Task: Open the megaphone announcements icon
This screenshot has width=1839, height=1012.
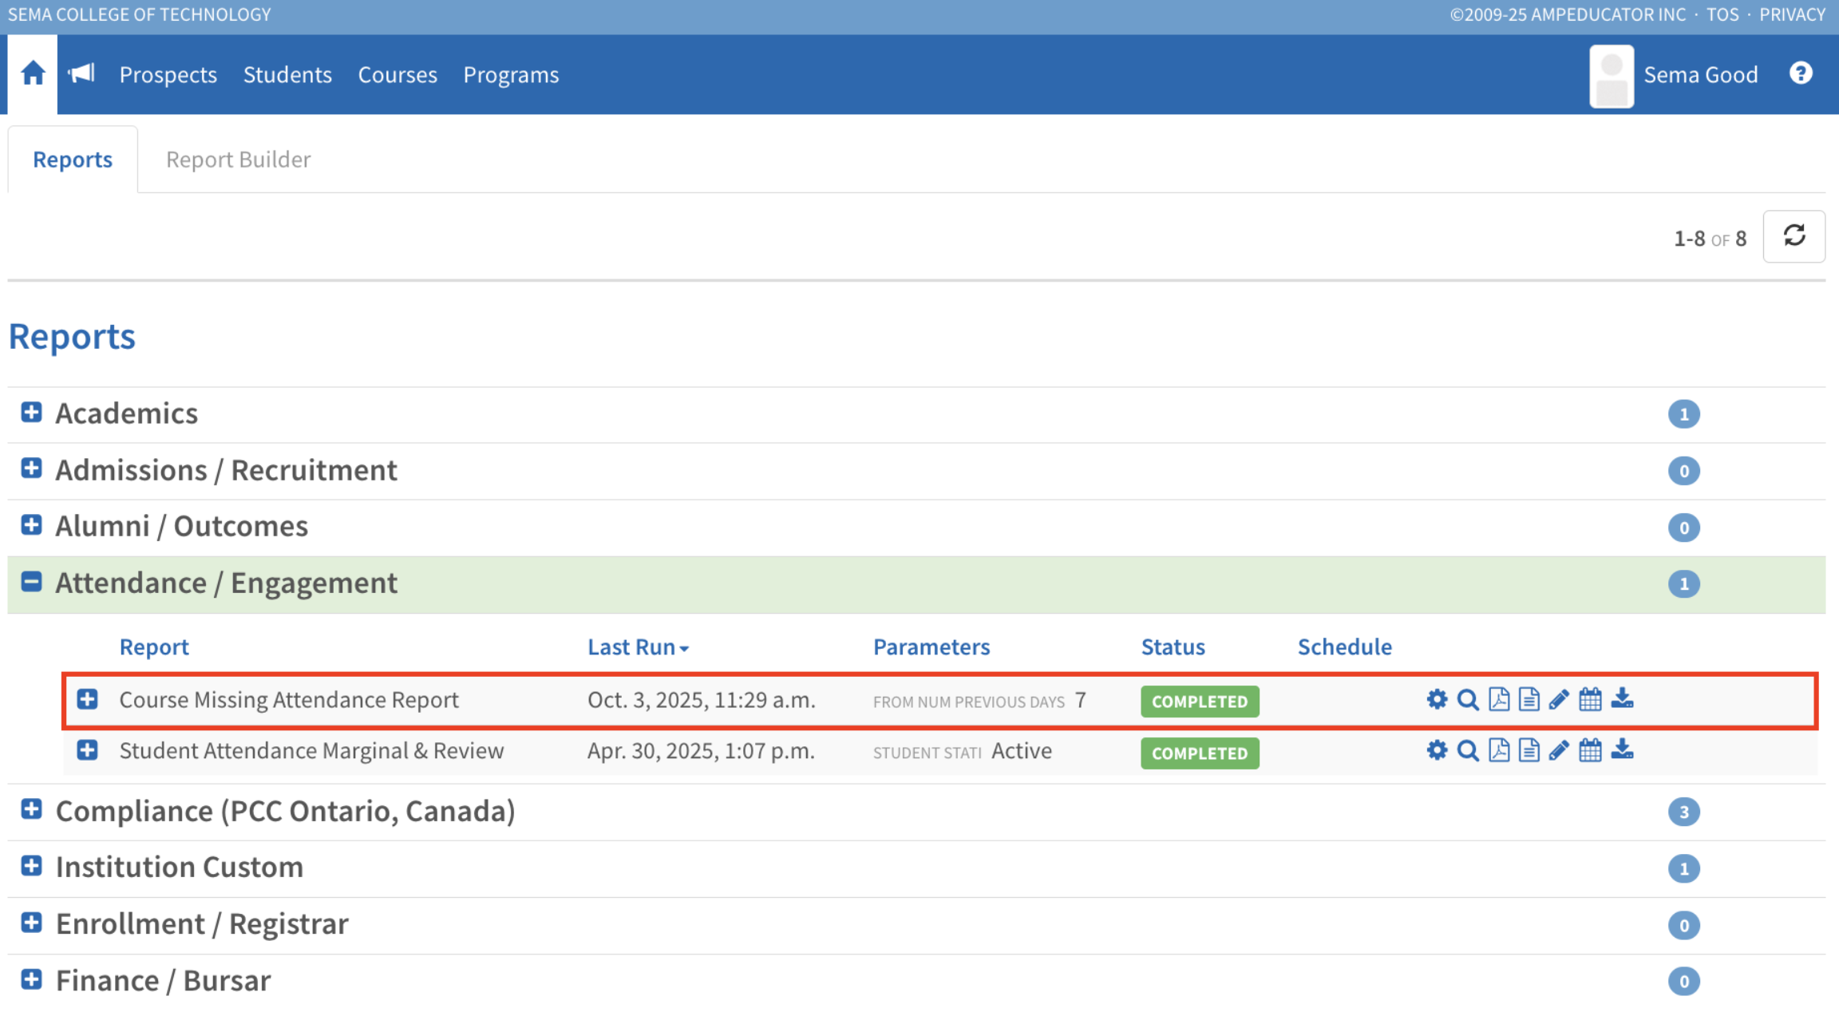Action: [x=81, y=74]
